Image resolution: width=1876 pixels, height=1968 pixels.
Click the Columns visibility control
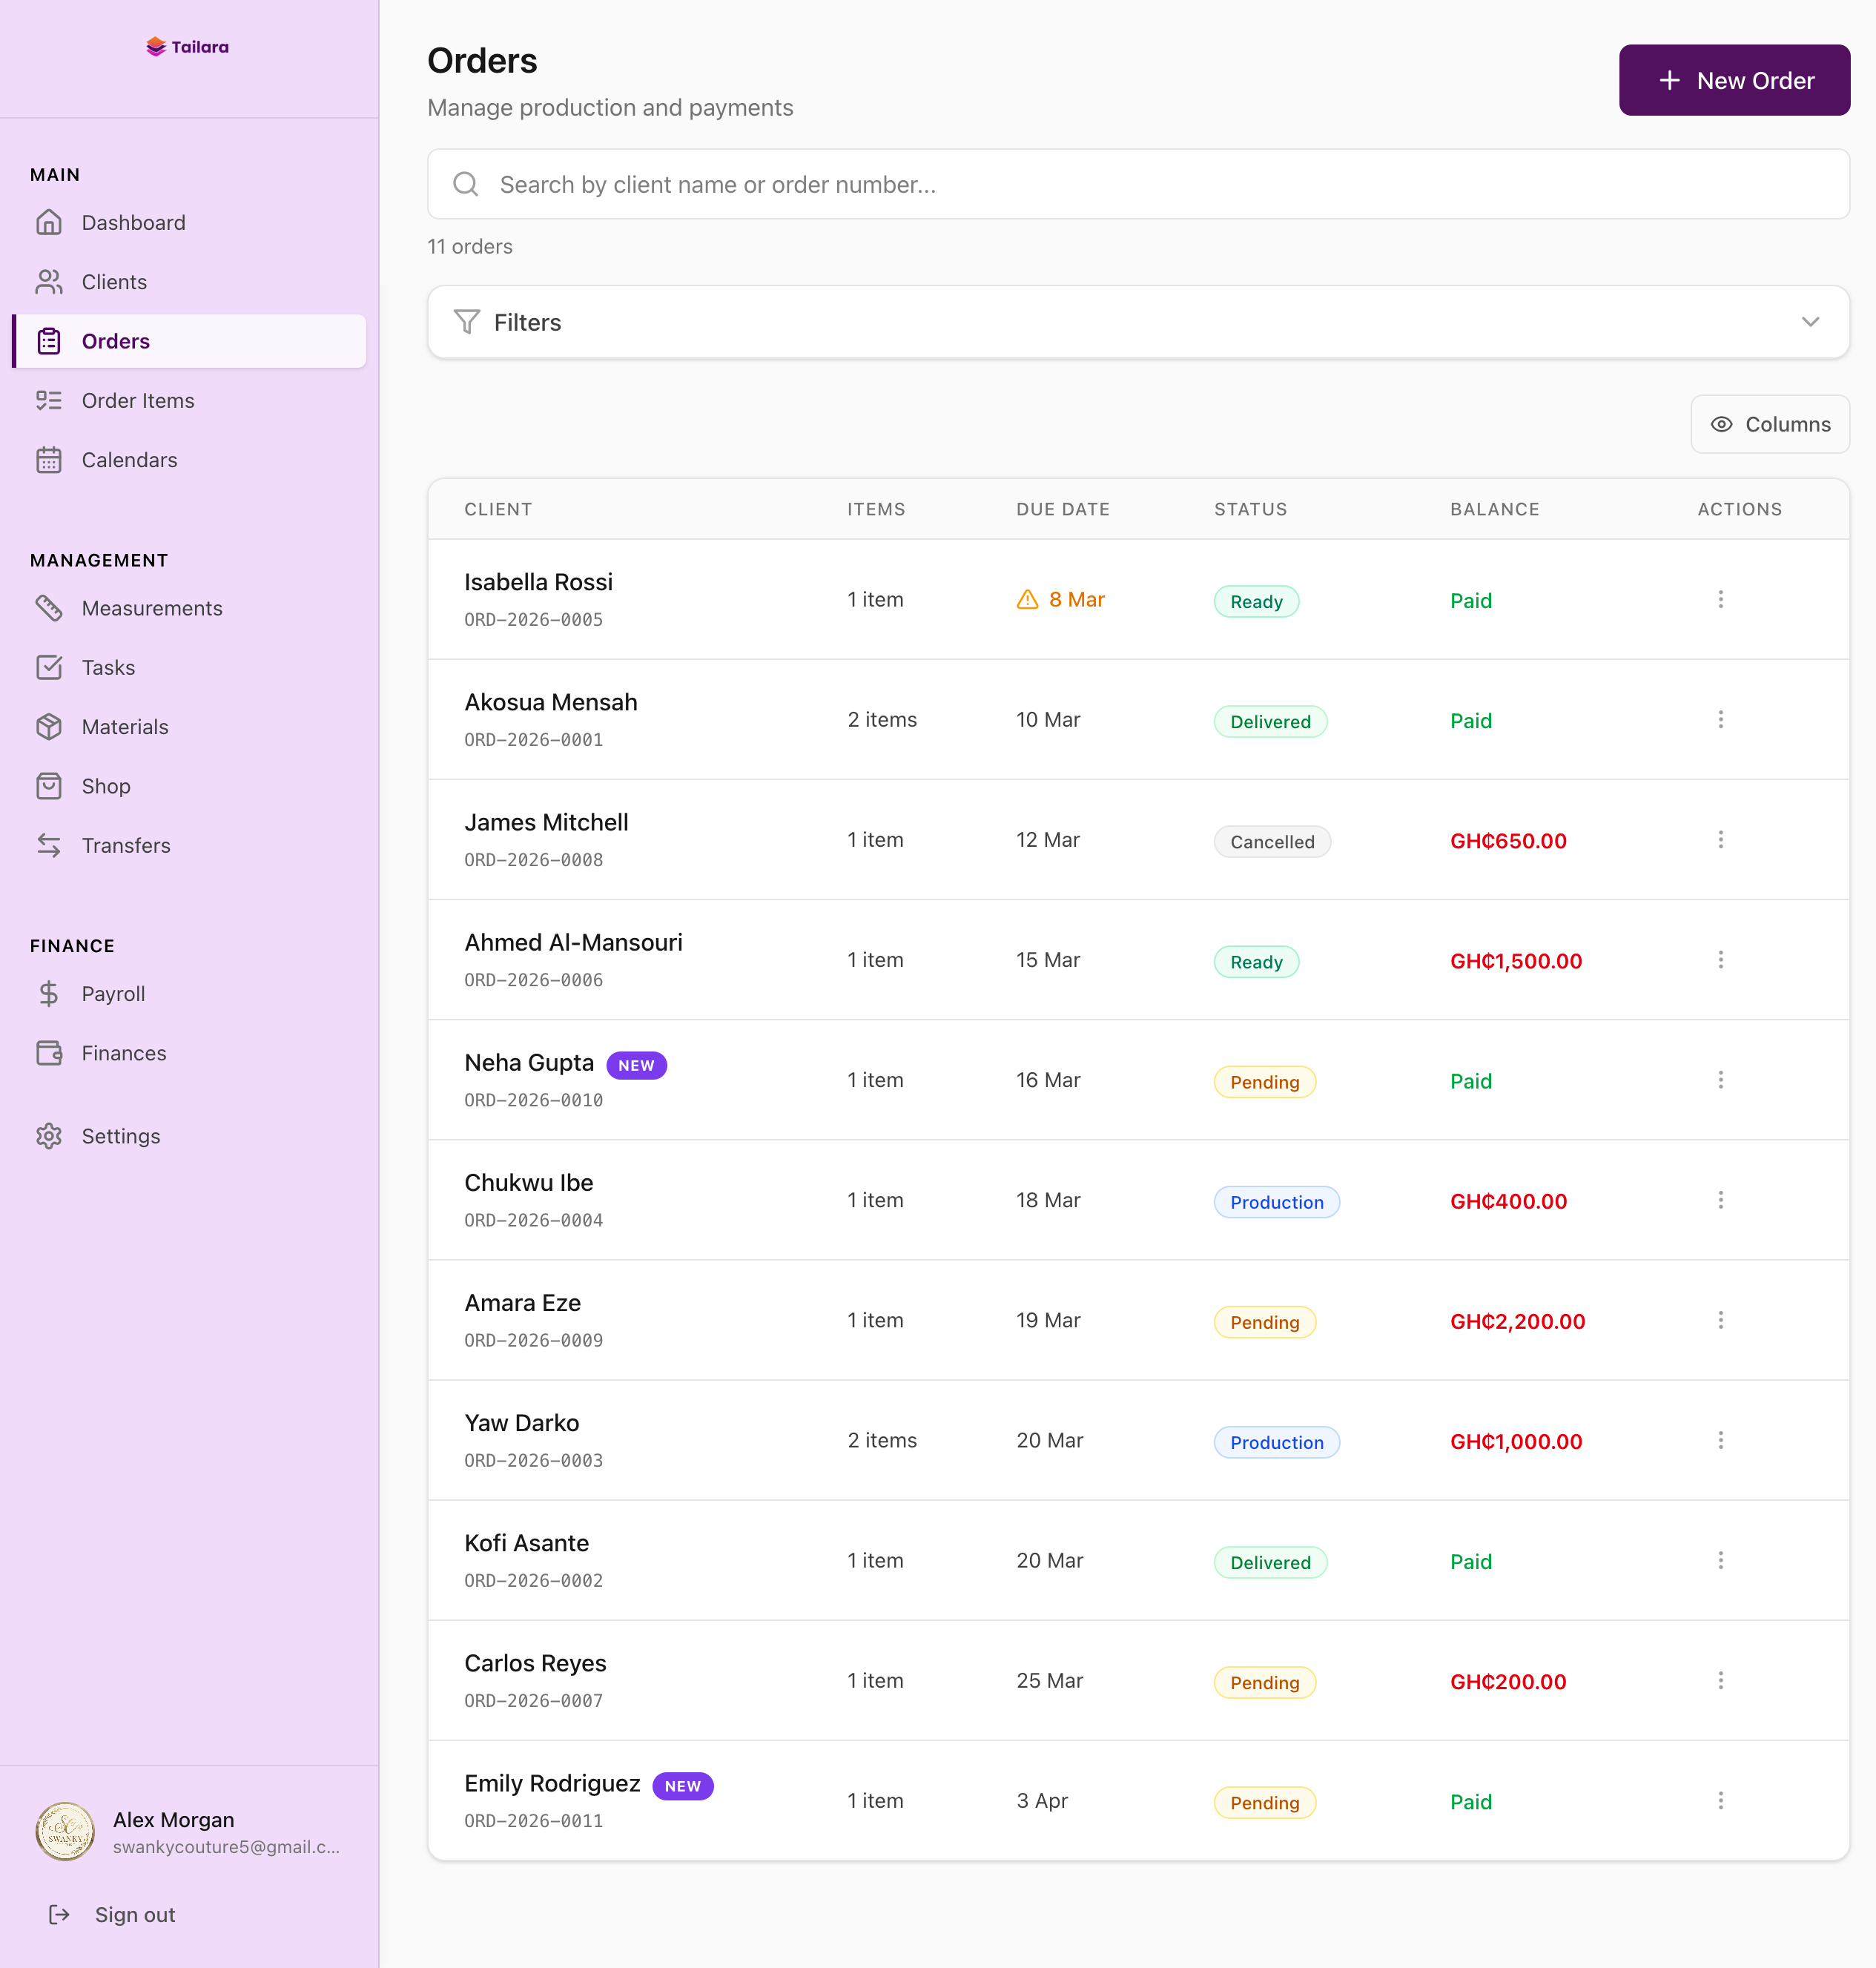click(1770, 424)
